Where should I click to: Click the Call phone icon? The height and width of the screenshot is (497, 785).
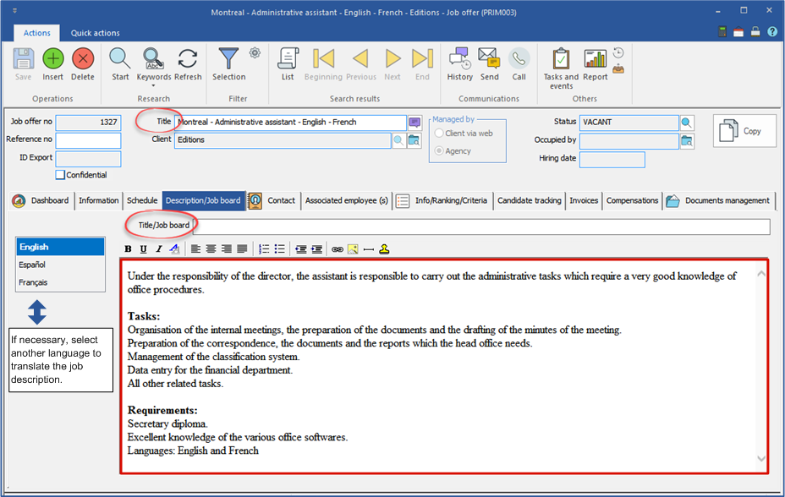point(519,59)
